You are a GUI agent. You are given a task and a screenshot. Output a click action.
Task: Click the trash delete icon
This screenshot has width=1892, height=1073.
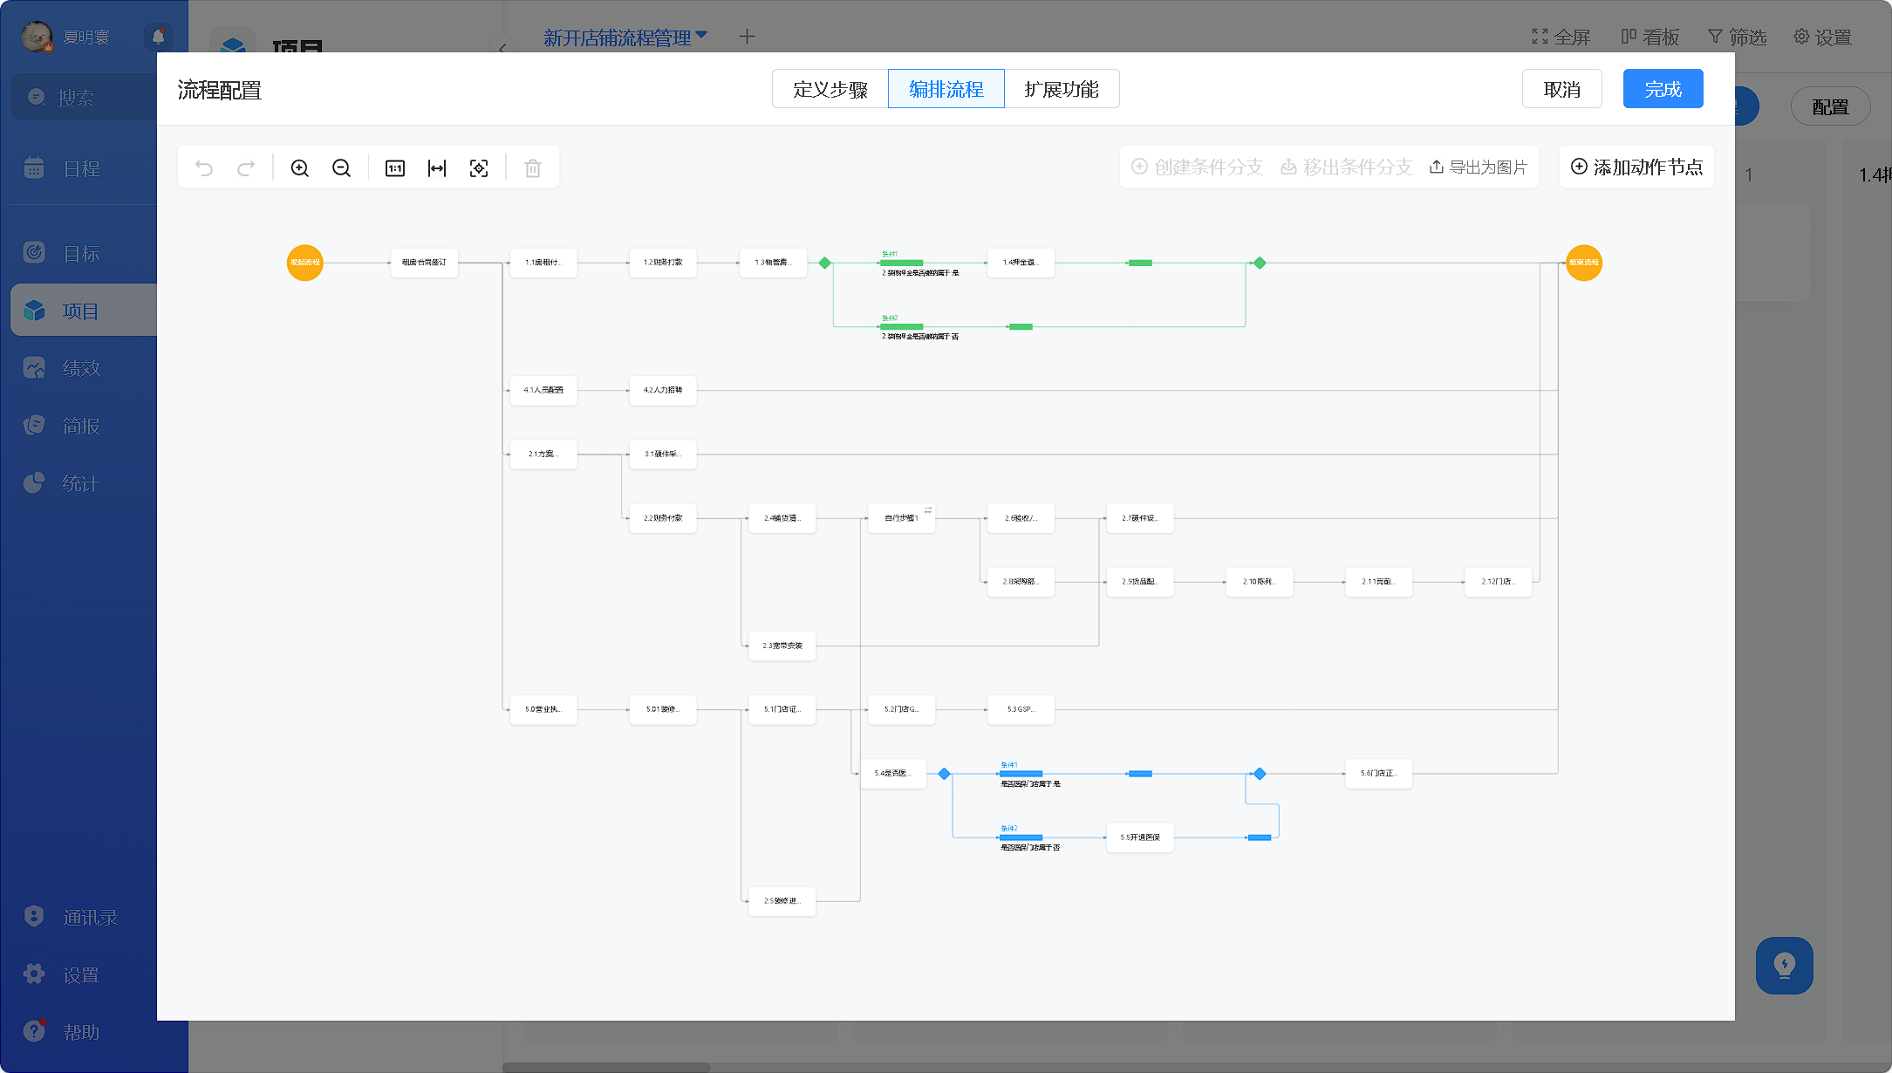point(533,168)
